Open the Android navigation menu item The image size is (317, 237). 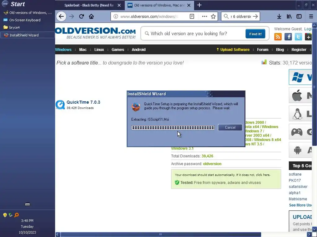[139, 50]
